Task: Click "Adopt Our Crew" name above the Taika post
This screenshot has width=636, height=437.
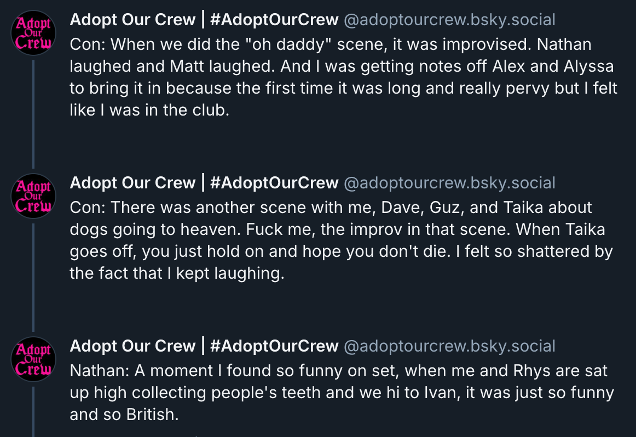Action: [x=132, y=183]
